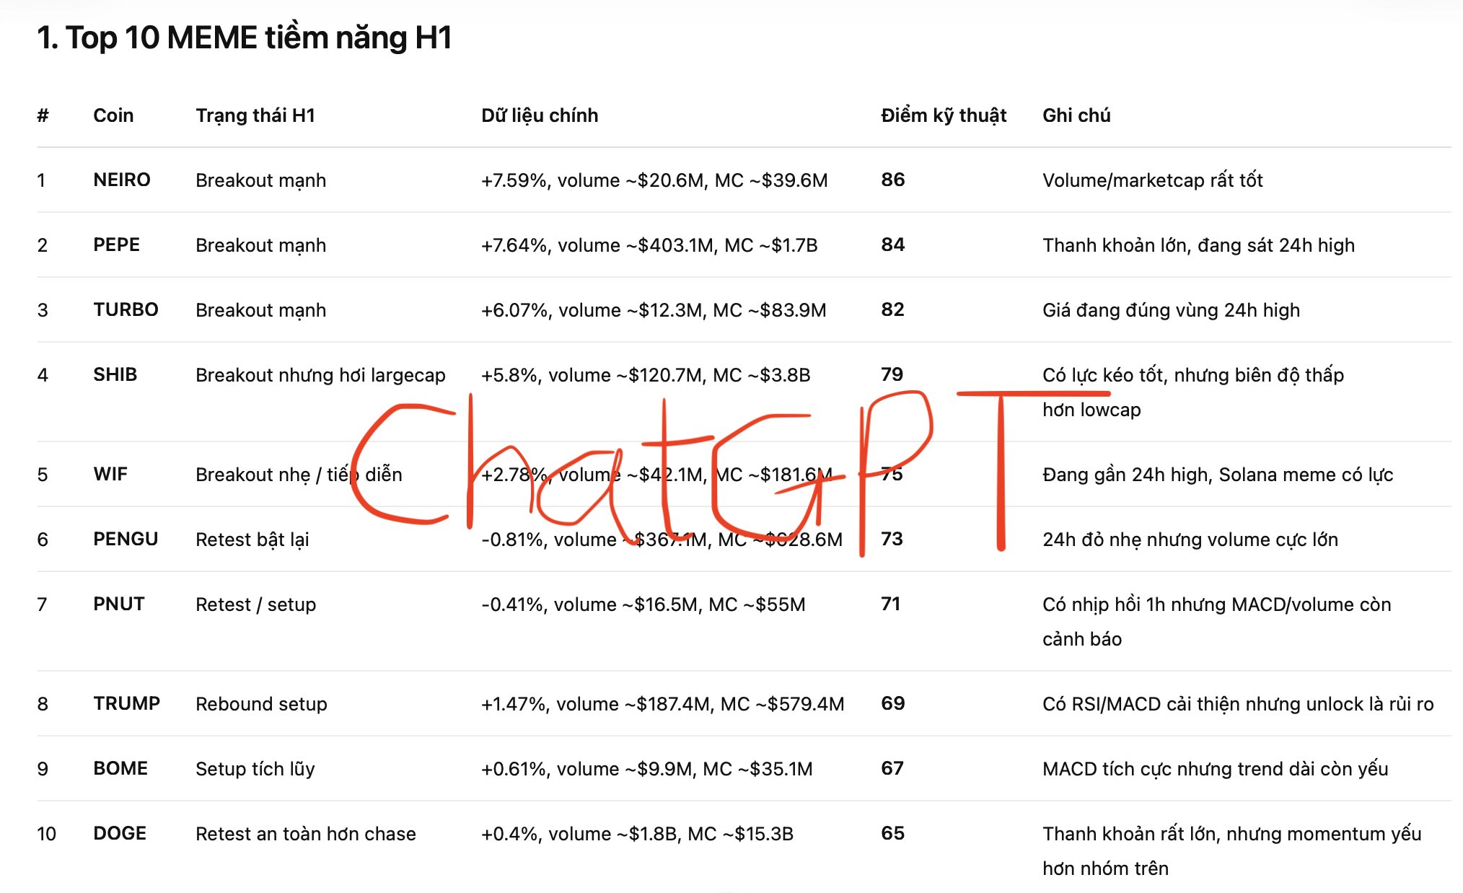Click the PNUT coin name

[x=119, y=604]
